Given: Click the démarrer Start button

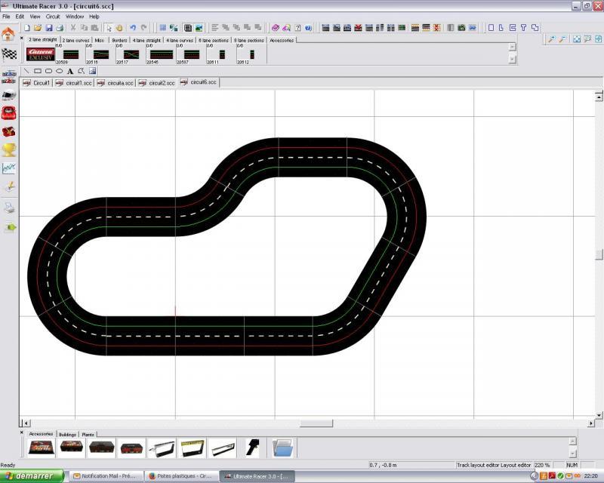Looking at the screenshot, I should click(32, 476).
